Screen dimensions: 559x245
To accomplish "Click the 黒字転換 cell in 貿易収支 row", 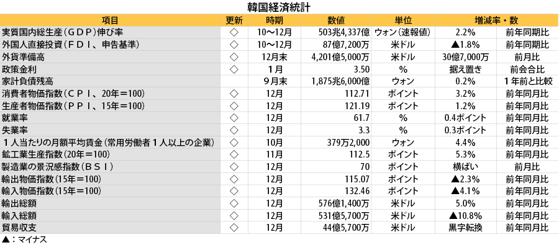I will point(466,228).
